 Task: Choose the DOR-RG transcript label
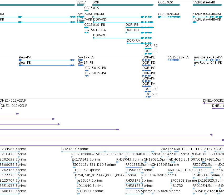[100, 35]
